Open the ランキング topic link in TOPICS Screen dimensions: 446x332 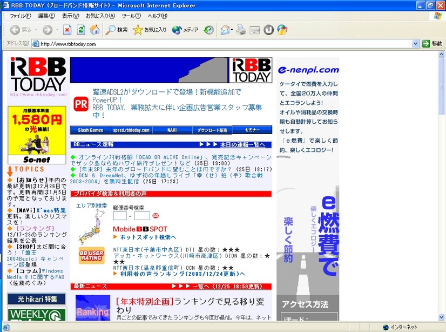pos(35,228)
